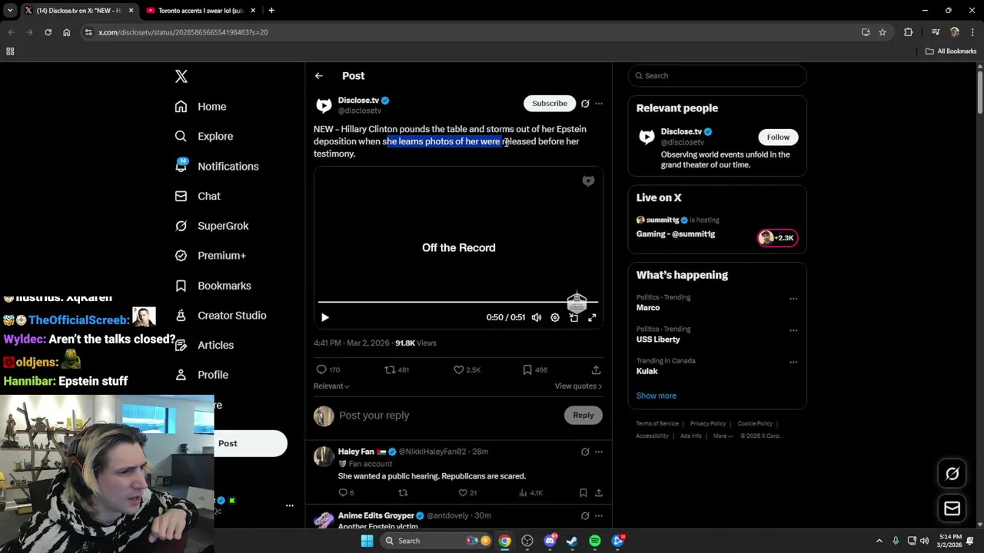Open Notifications in sidebar
The height and width of the screenshot is (553, 984).
pyautogui.click(x=217, y=166)
